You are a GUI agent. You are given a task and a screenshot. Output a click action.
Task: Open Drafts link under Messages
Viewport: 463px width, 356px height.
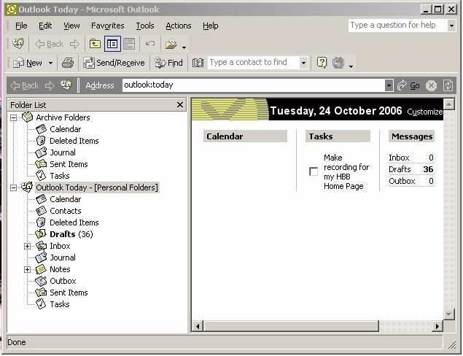pos(400,169)
